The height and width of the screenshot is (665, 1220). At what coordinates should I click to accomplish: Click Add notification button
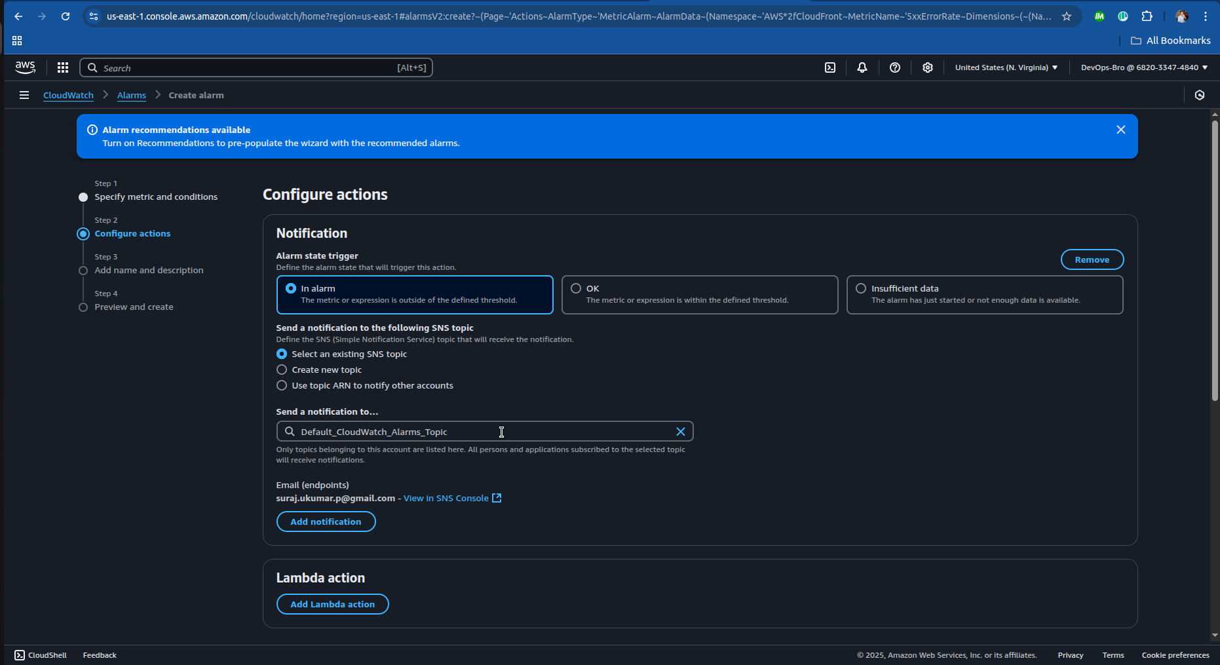[x=326, y=522]
